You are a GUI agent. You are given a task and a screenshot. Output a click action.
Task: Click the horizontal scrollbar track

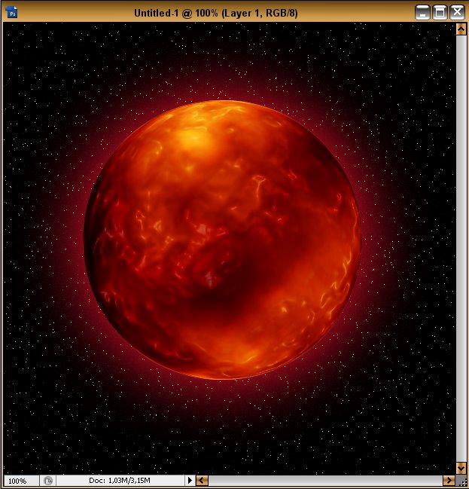pyautogui.click(x=325, y=480)
